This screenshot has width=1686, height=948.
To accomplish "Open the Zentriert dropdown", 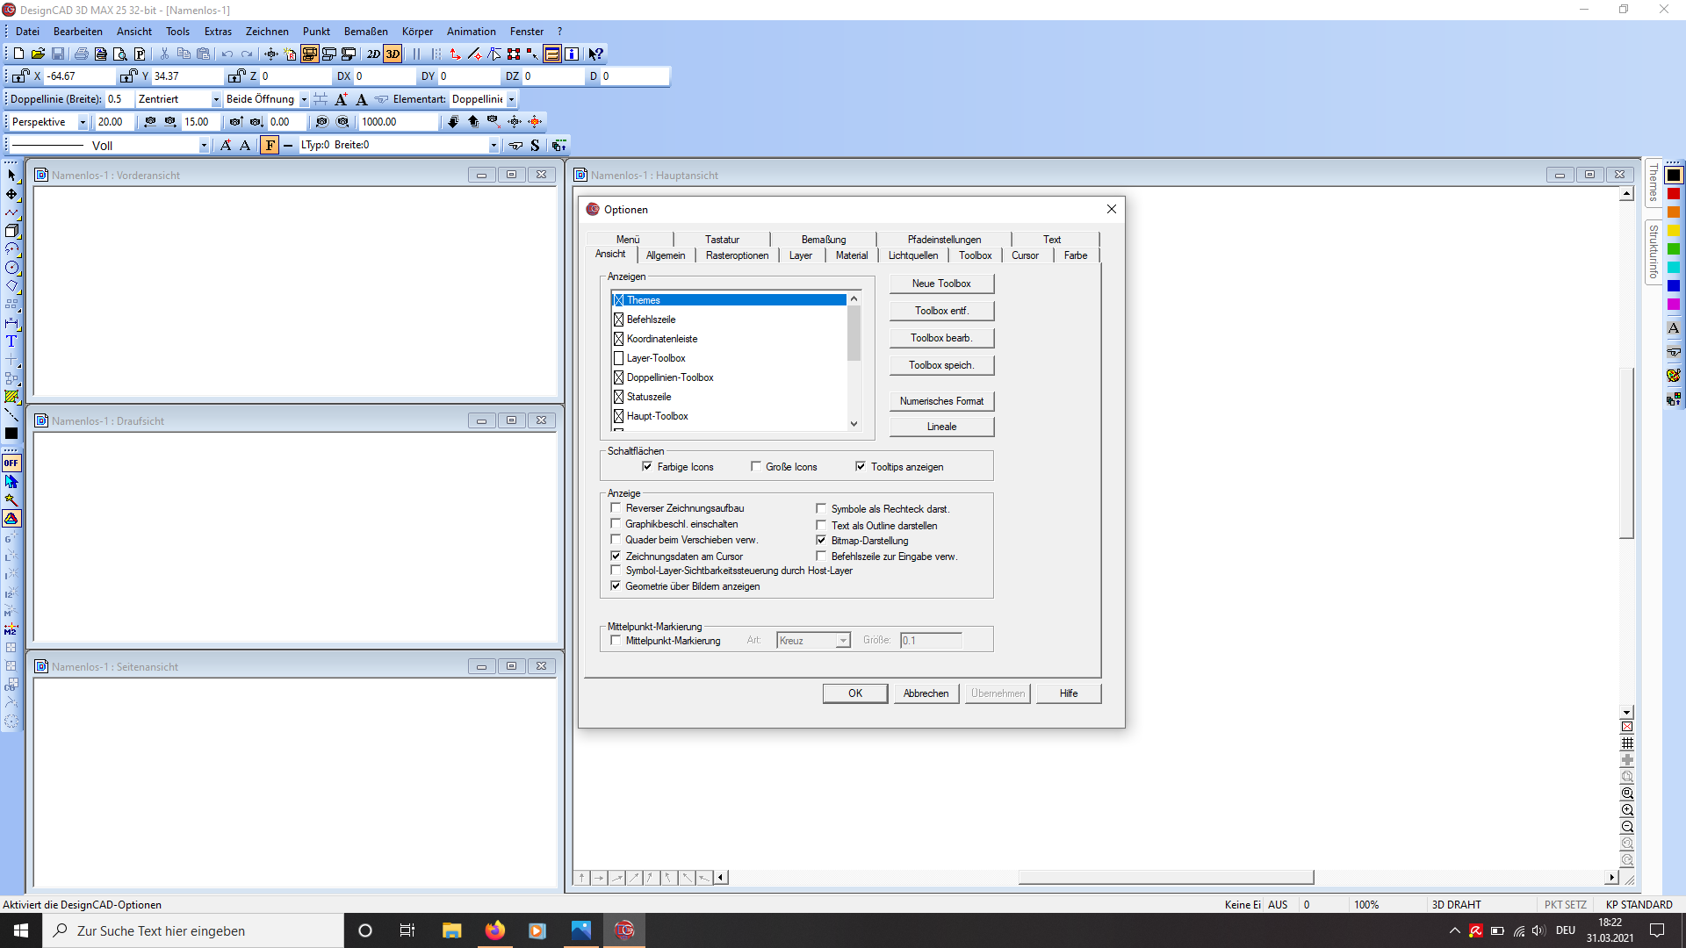I will 216,99.
